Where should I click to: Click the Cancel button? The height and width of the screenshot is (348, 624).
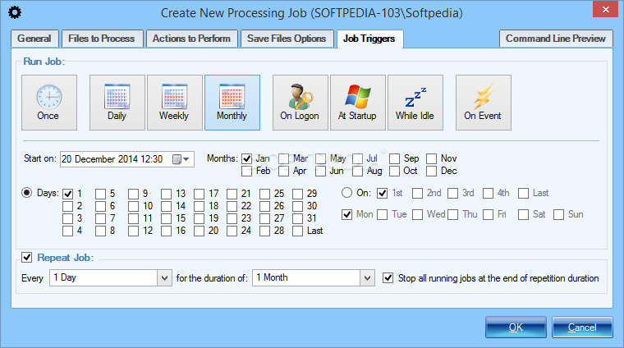(x=582, y=327)
